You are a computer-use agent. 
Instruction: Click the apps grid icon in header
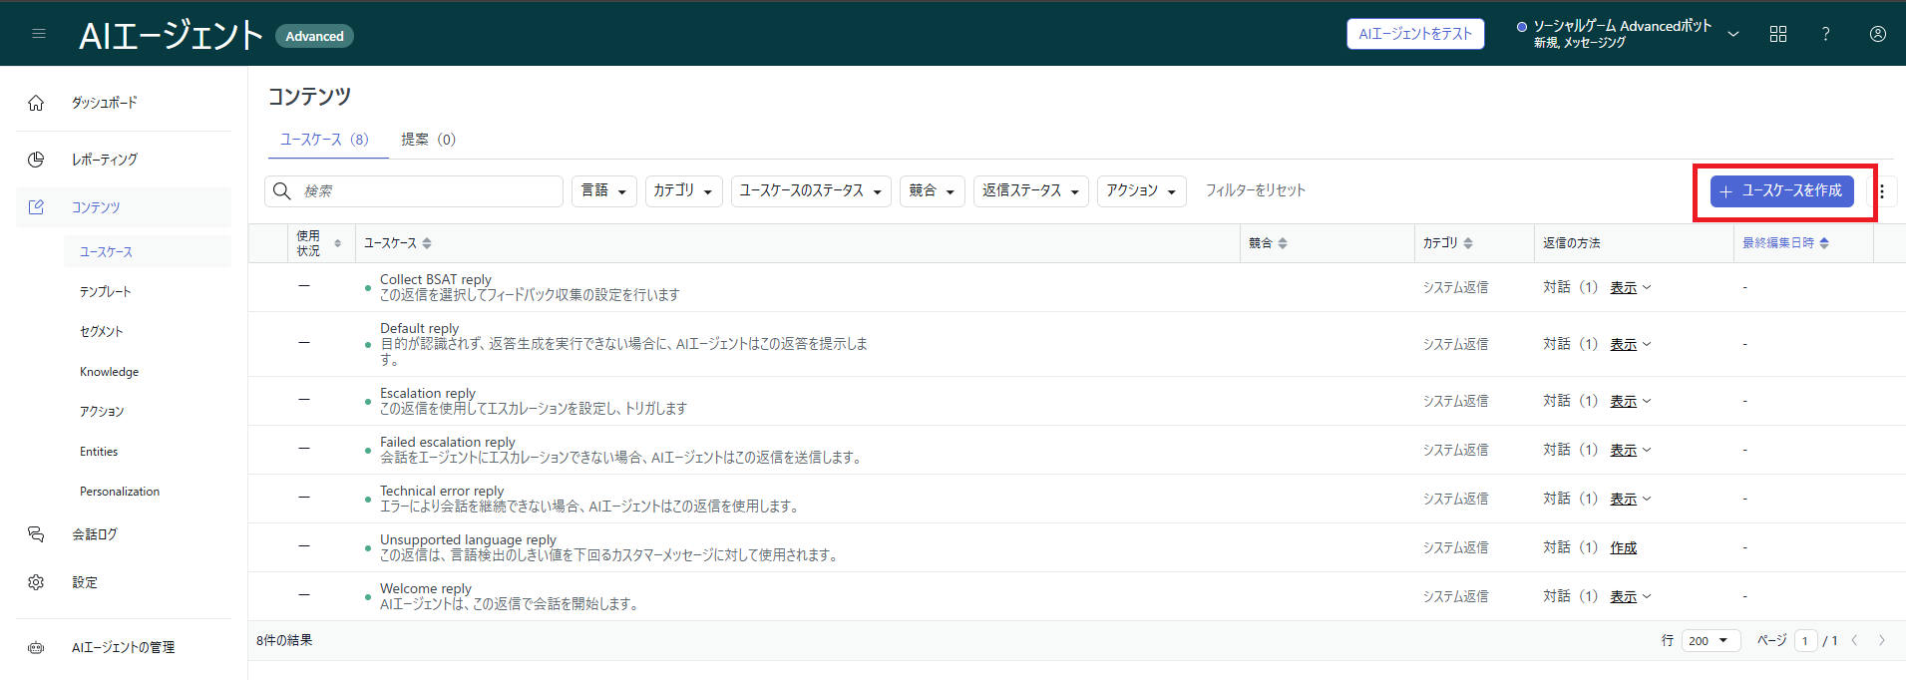[x=1777, y=34]
